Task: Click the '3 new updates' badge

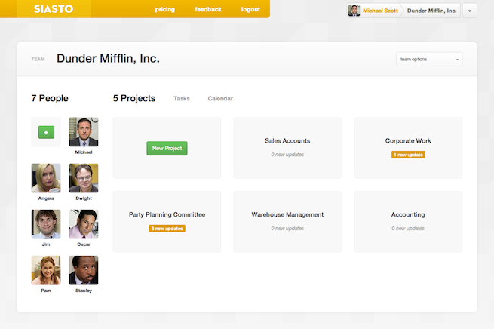Action: [x=167, y=229]
